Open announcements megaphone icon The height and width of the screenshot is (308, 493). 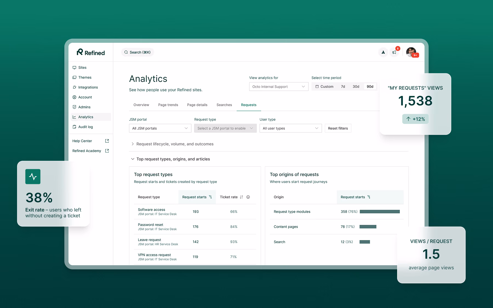click(x=394, y=52)
